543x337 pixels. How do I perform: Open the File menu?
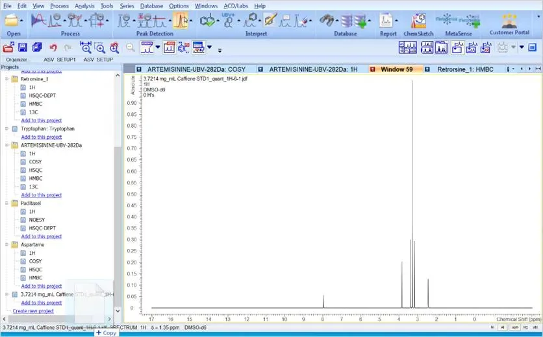7,6
